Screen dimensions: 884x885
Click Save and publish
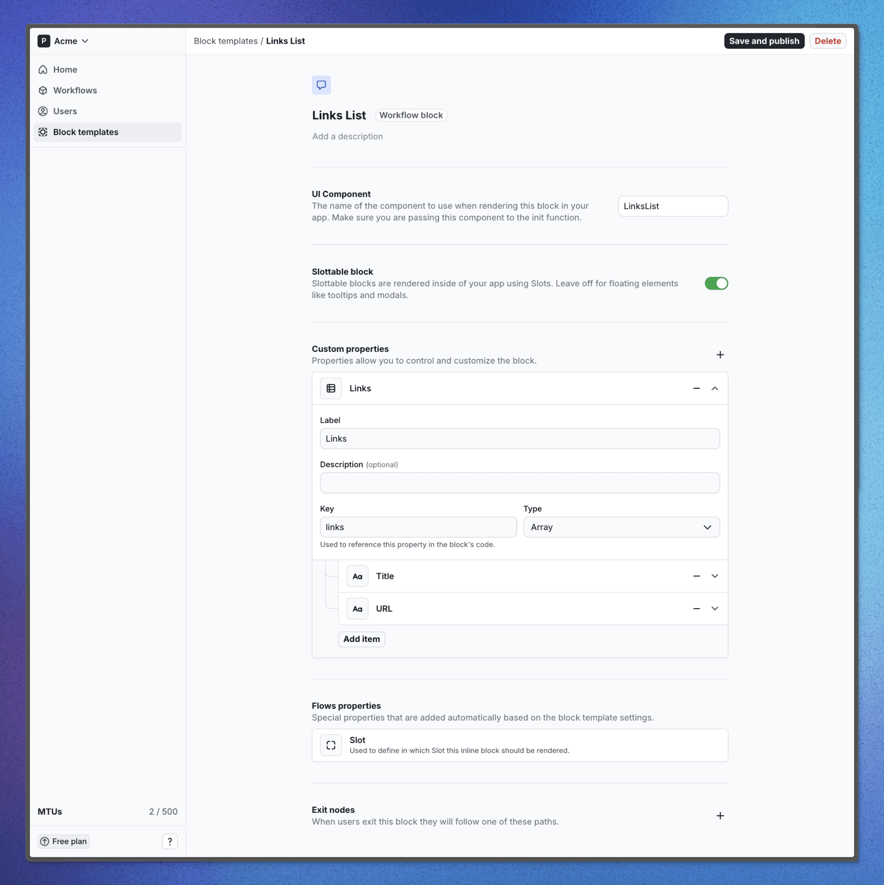pyautogui.click(x=764, y=41)
